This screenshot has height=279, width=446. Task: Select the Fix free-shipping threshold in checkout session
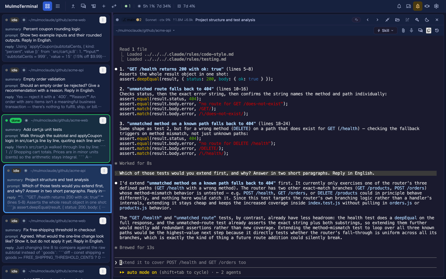pos(56,238)
